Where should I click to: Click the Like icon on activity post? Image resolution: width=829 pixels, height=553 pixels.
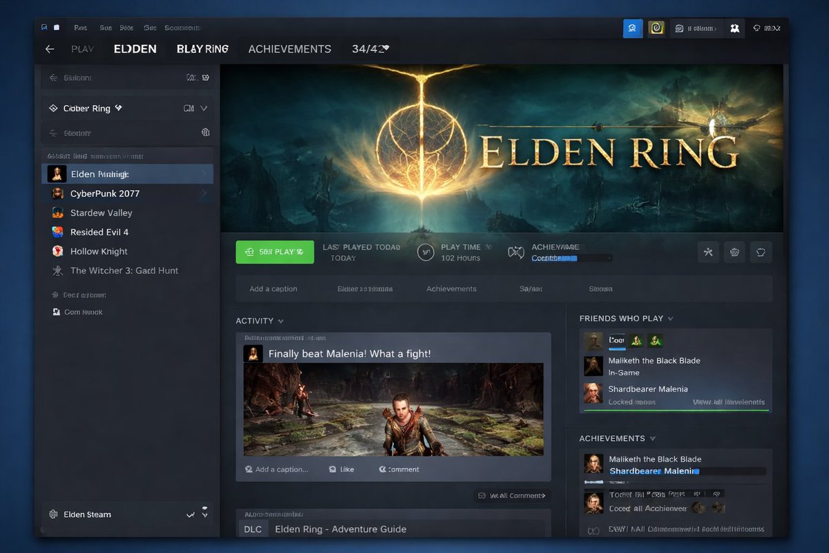click(x=332, y=469)
